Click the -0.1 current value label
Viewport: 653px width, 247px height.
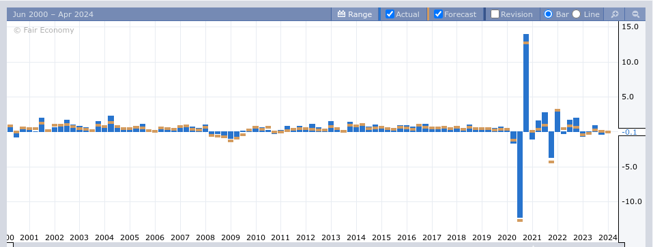pyautogui.click(x=629, y=132)
